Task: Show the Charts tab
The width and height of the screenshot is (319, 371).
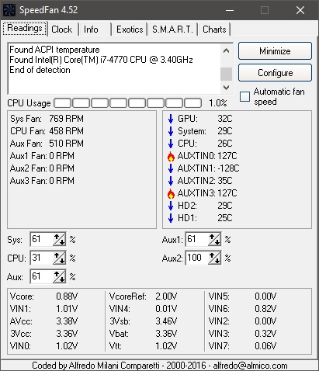Action: (x=214, y=29)
